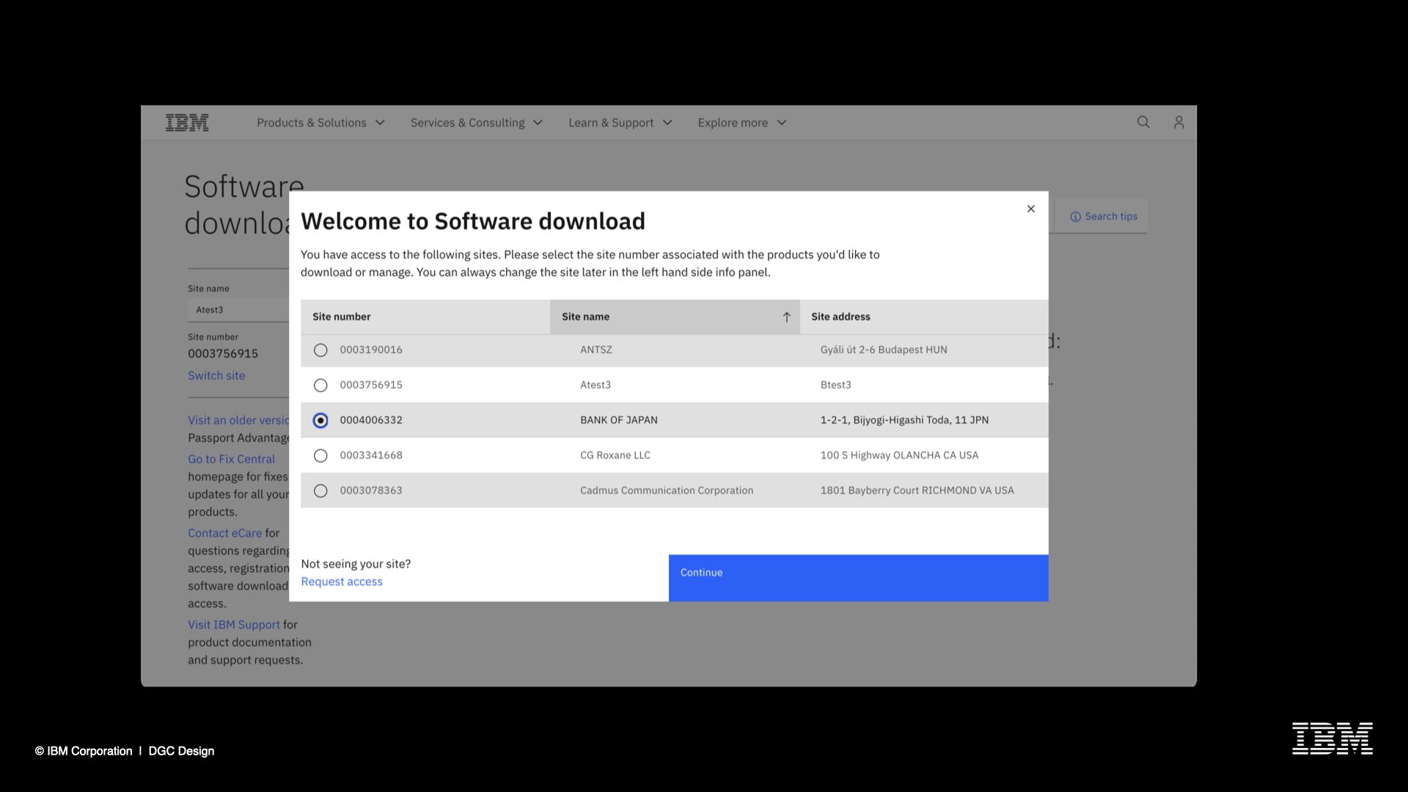Viewport: 1408px width, 792px height.
Task: Open the Go to Fix Central link
Action: (x=231, y=459)
